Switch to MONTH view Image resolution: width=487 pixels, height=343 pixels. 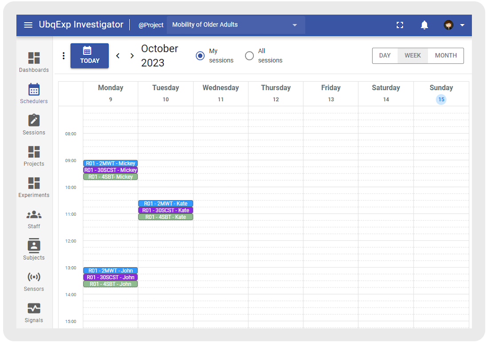(446, 55)
